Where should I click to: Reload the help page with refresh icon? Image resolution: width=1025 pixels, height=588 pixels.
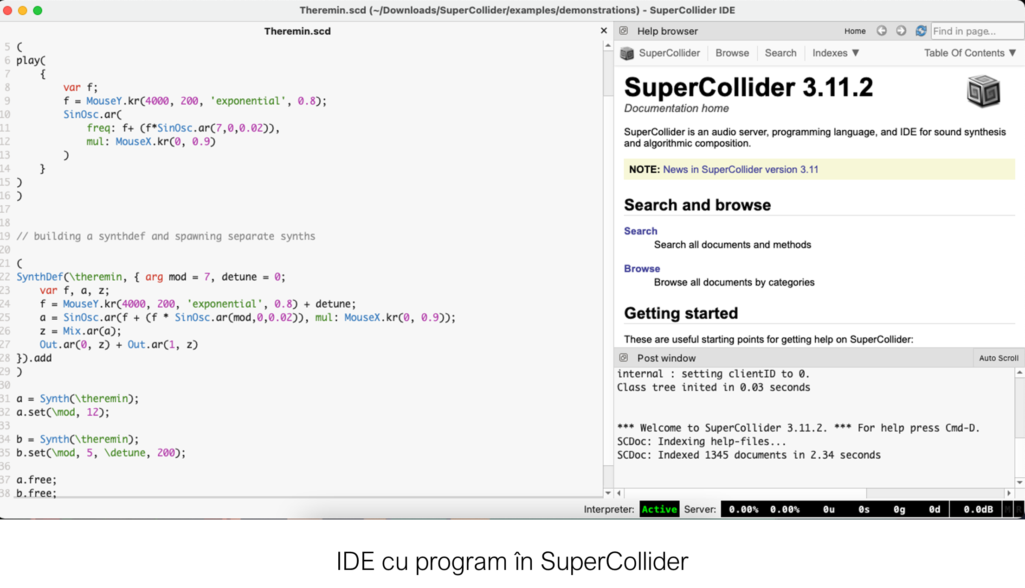[921, 31]
